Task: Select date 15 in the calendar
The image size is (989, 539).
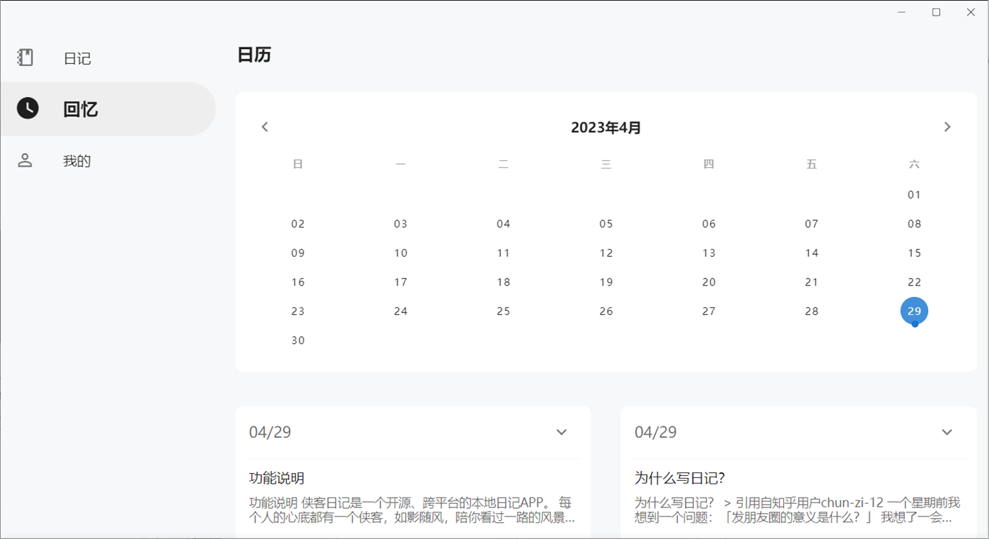Action: (914, 253)
